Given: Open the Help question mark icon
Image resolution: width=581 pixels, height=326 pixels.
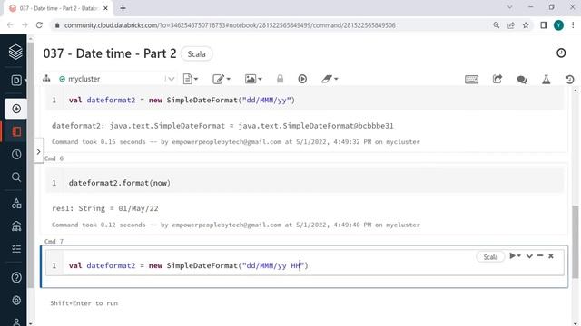Looking at the screenshot, I should click(16, 278).
